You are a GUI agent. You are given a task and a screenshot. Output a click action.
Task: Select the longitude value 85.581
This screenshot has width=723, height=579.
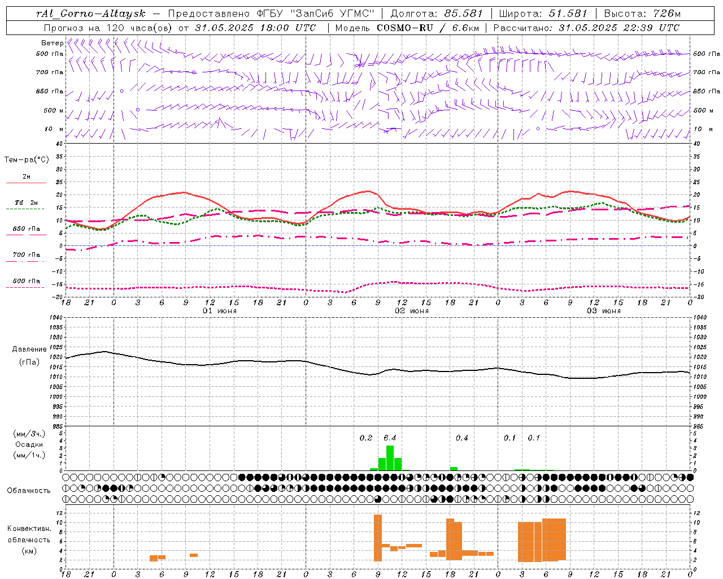464,14
